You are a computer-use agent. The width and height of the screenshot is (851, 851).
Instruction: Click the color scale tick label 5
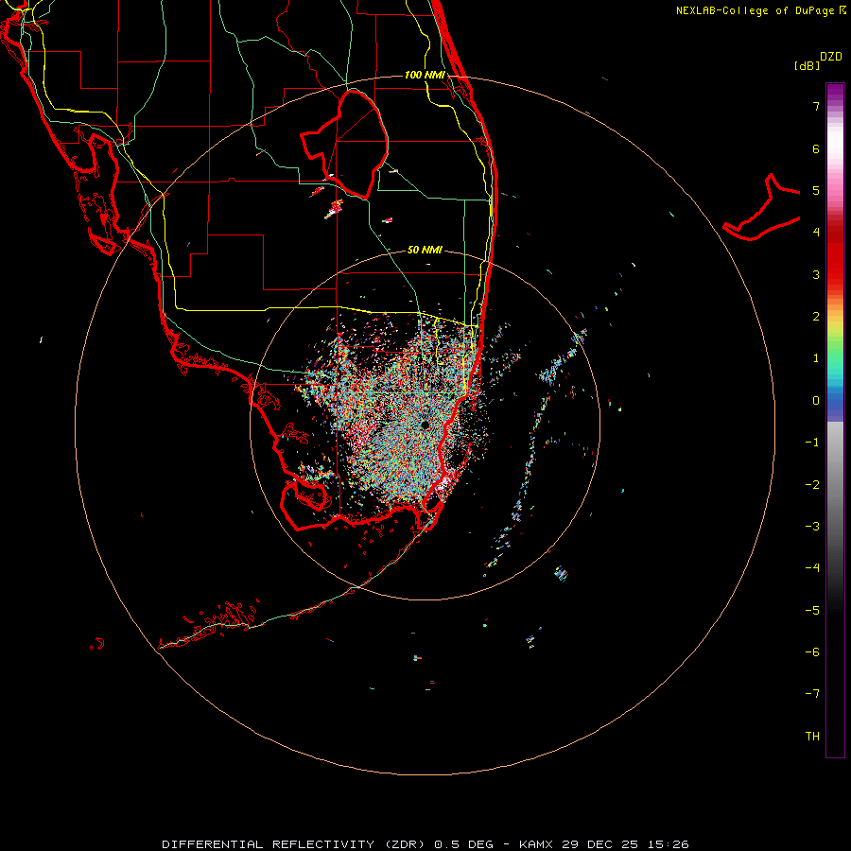(816, 190)
